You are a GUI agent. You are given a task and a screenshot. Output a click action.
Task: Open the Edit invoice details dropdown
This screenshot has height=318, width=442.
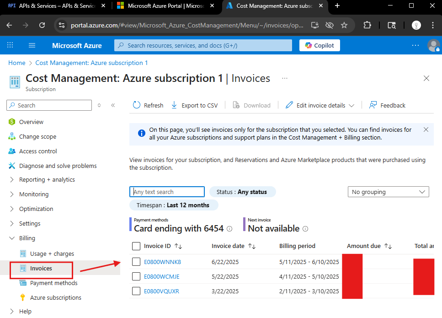pos(320,105)
